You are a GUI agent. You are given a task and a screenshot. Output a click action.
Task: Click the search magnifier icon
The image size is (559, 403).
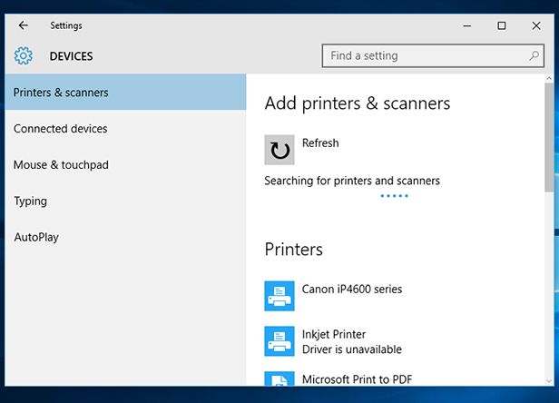pos(534,55)
